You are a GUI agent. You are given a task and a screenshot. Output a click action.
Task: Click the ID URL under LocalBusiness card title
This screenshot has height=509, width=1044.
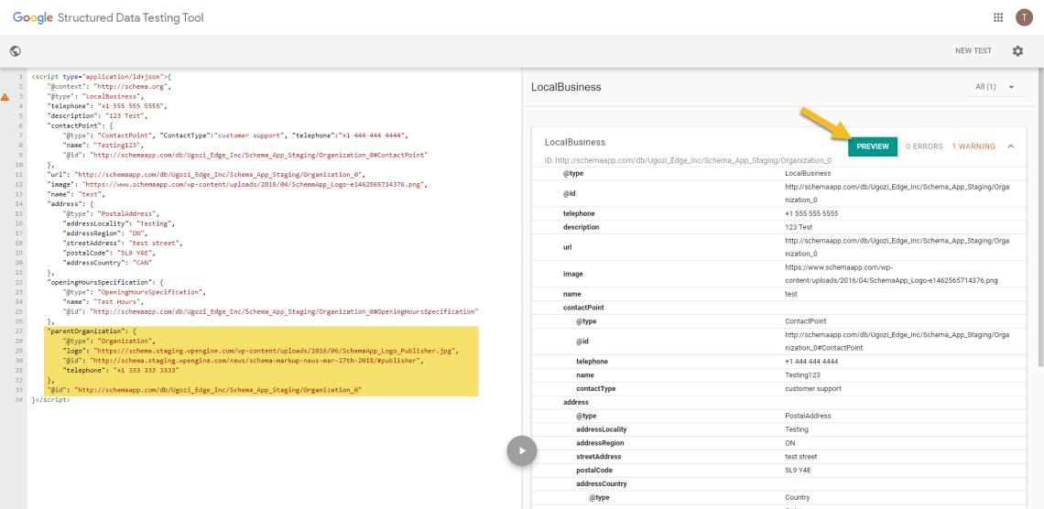coord(689,160)
